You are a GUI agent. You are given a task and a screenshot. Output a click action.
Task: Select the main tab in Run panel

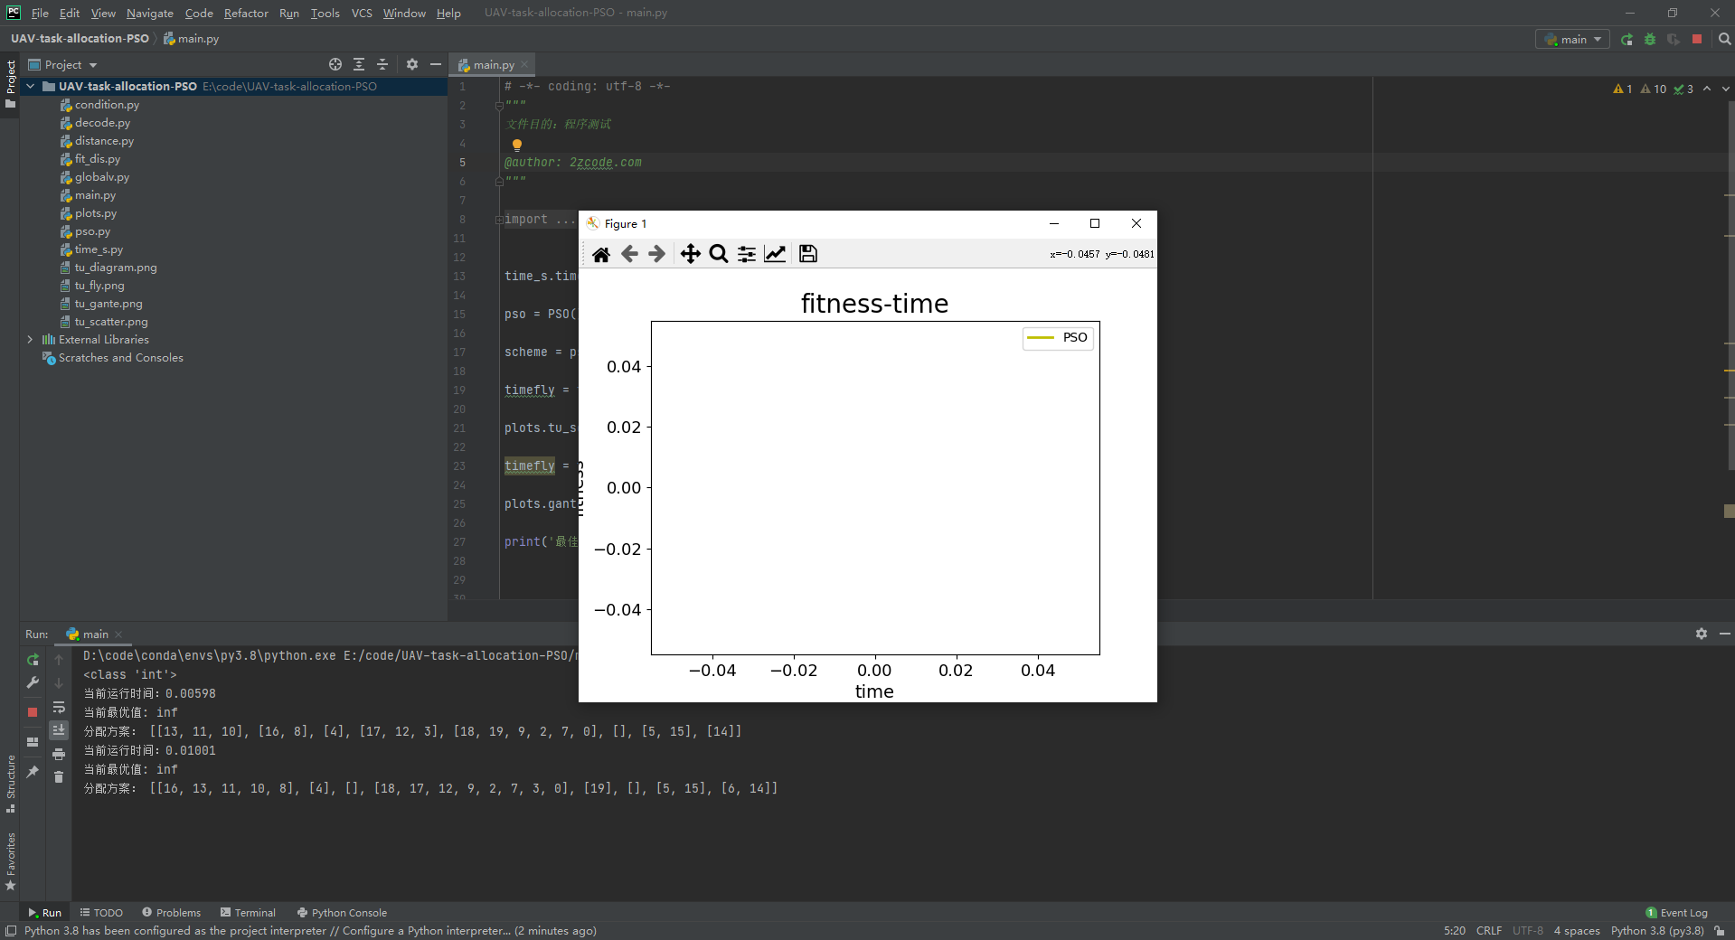(95, 634)
